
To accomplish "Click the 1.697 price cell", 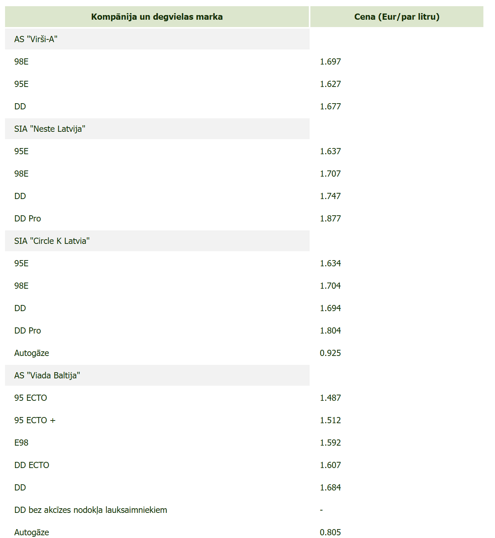I will click(330, 62).
